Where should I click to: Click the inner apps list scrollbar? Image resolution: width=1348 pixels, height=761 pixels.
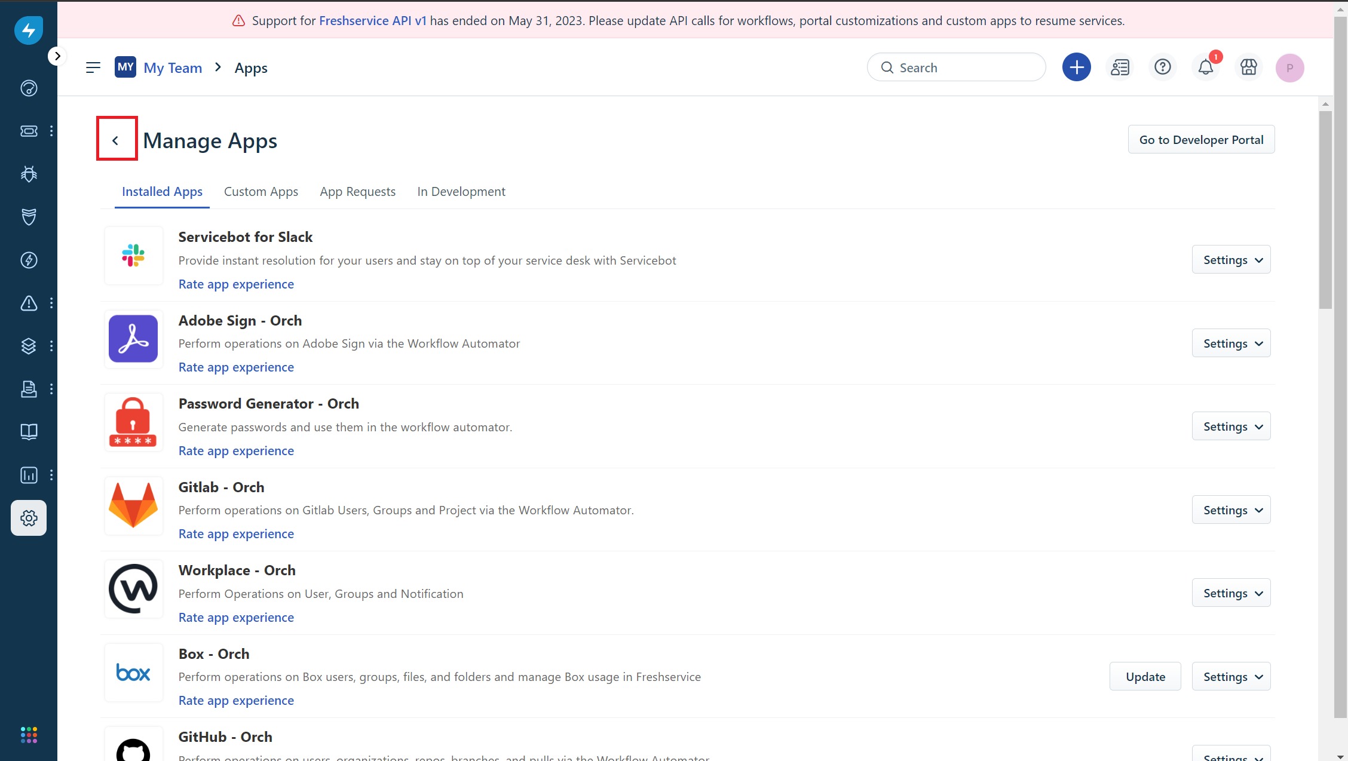coord(1325,209)
